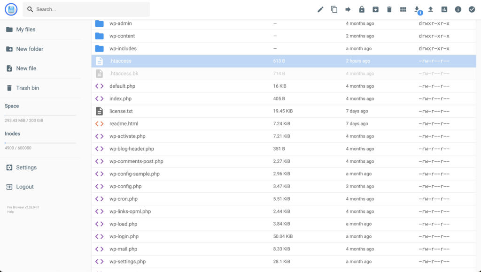
Task: Rename .htaccess using the pencil icon
Action: [320, 9]
